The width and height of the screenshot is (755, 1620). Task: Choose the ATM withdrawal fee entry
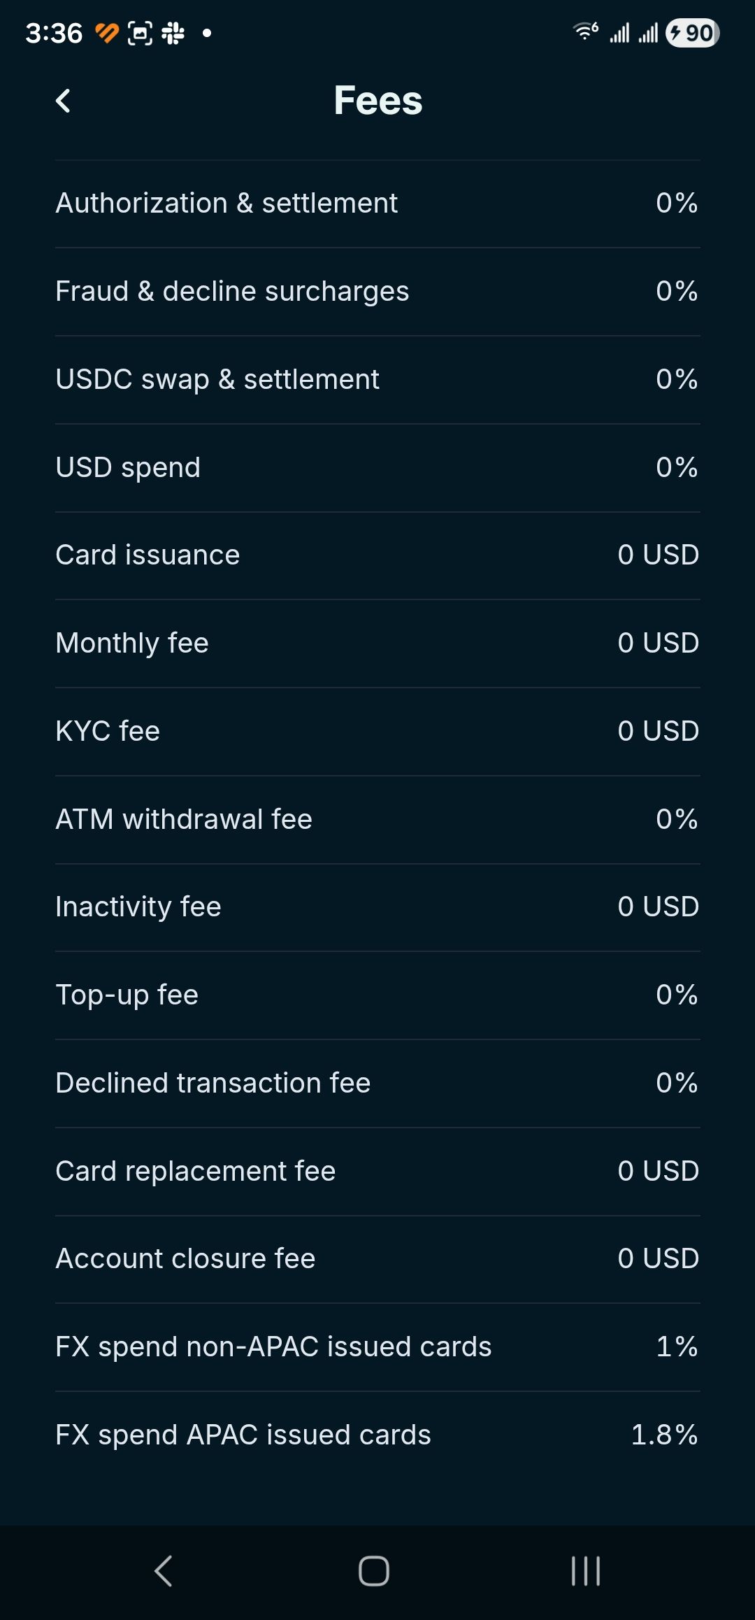tap(377, 820)
